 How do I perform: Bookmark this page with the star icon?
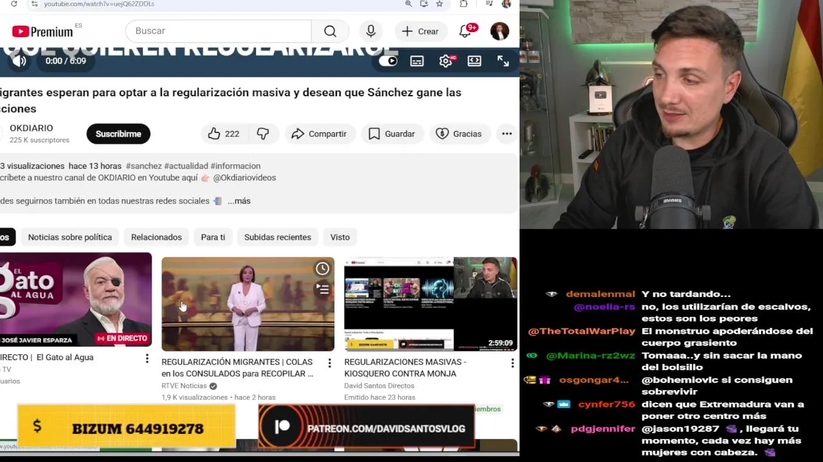click(439, 4)
